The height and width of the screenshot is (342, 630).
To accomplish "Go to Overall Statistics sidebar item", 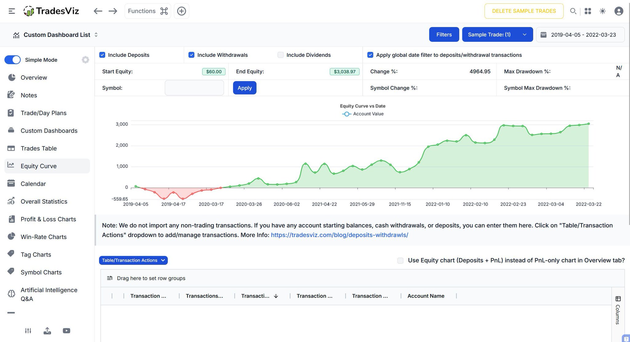I will coord(44,201).
